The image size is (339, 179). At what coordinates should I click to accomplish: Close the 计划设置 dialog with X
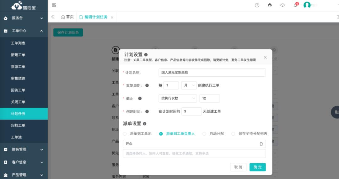coord(265,57)
